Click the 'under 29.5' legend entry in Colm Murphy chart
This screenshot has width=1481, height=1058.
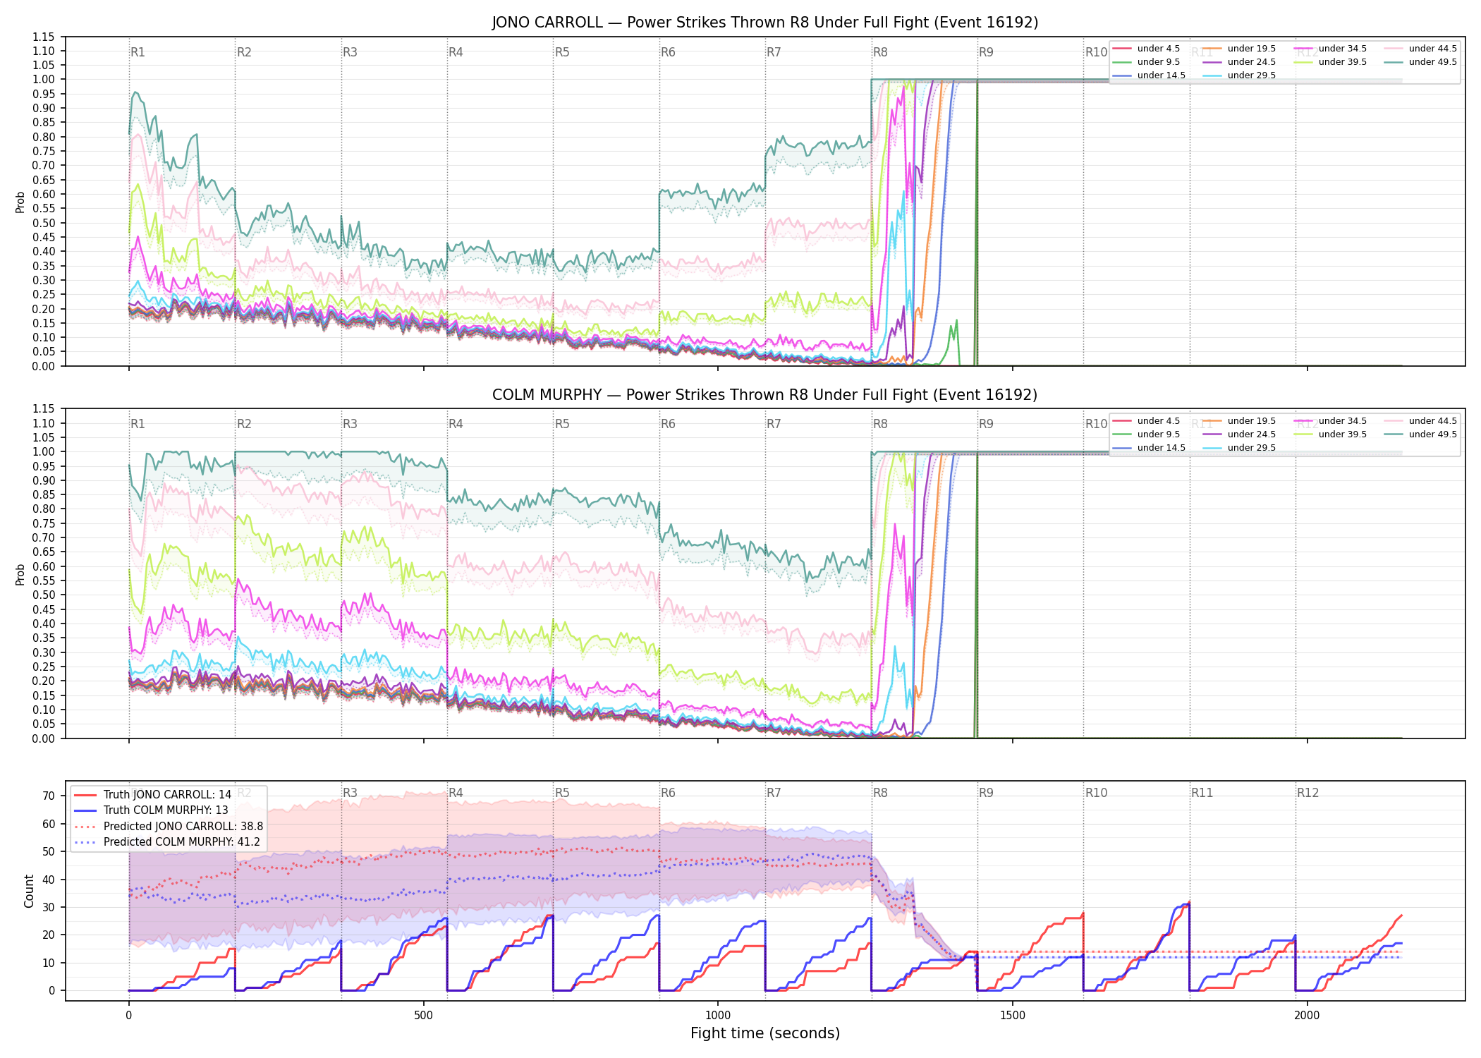[1239, 448]
